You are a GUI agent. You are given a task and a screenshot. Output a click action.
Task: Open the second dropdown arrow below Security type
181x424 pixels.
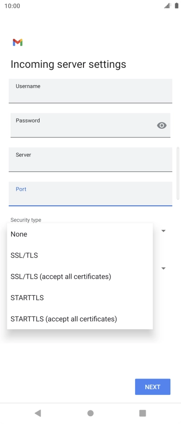click(x=163, y=268)
